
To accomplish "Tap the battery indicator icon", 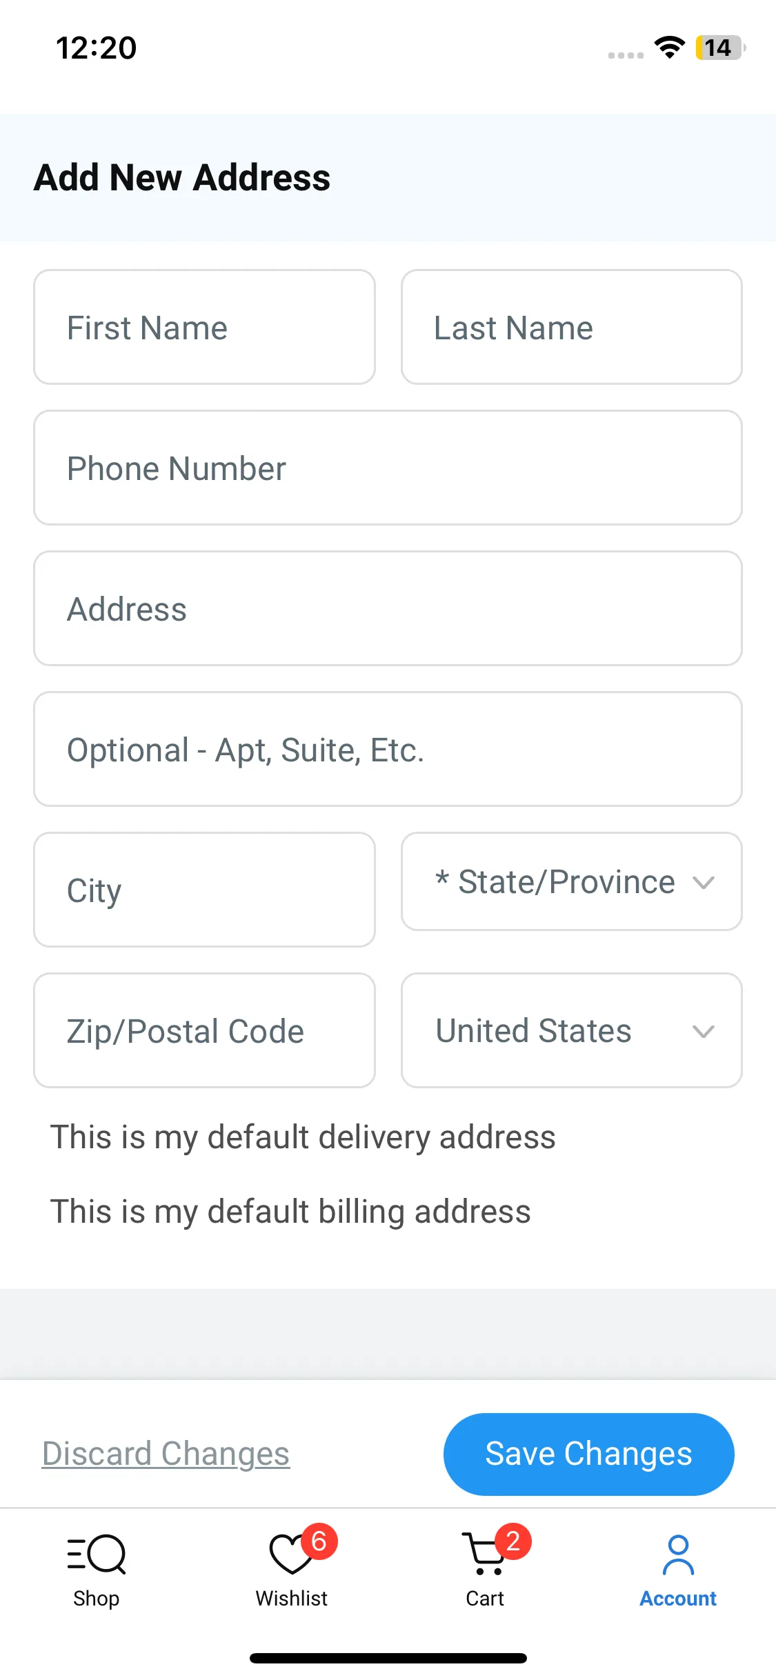I will point(719,48).
